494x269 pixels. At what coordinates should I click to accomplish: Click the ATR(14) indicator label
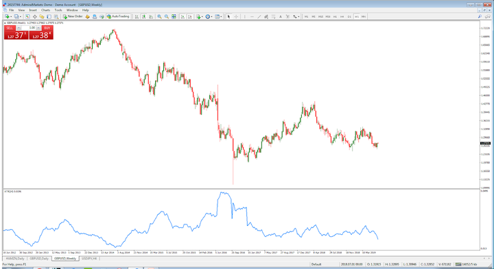(12, 191)
